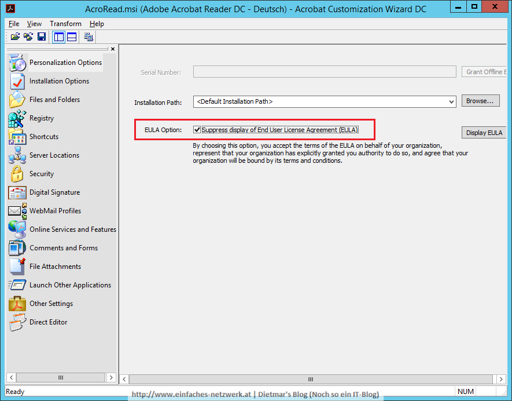Click Ready status text
The height and width of the screenshot is (401, 512).
15,392
